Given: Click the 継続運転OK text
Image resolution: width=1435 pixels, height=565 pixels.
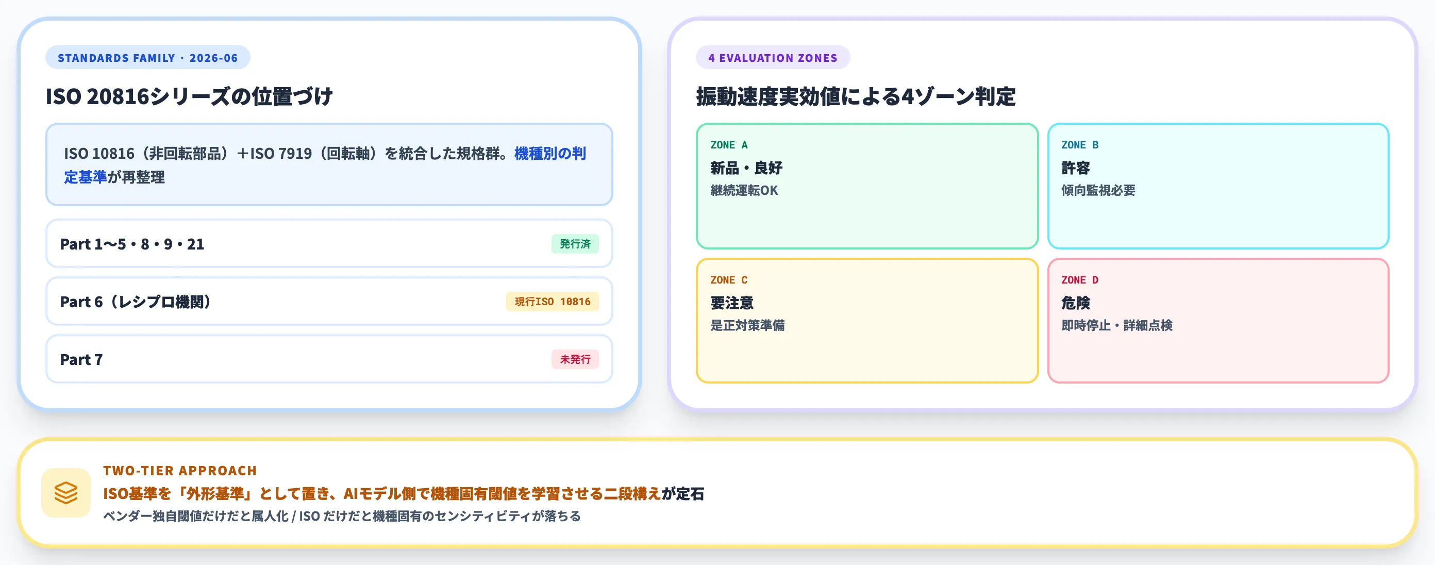Looking at the screenshot, I should coord(744,191).
